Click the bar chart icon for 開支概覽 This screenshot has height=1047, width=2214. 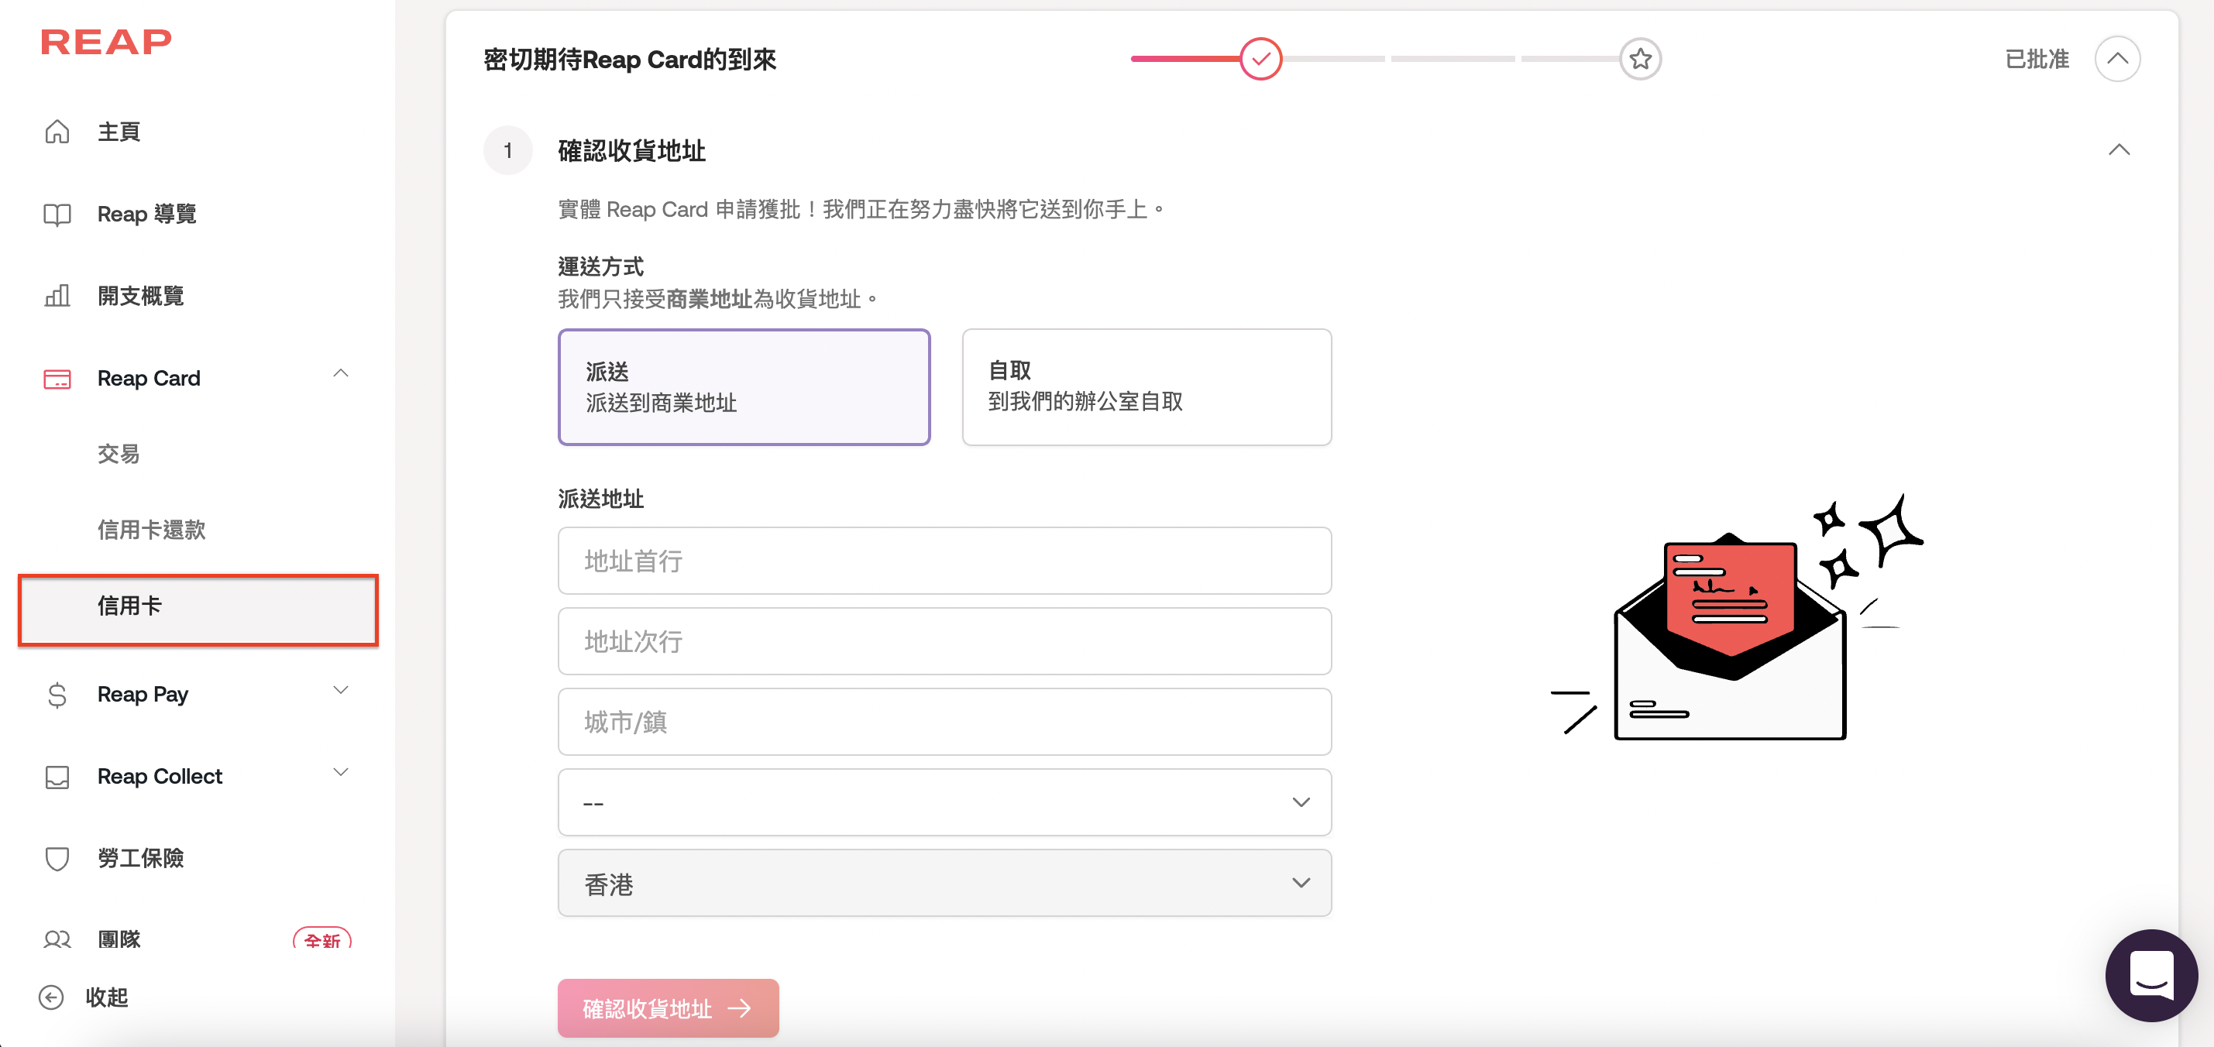click(57, 297)
